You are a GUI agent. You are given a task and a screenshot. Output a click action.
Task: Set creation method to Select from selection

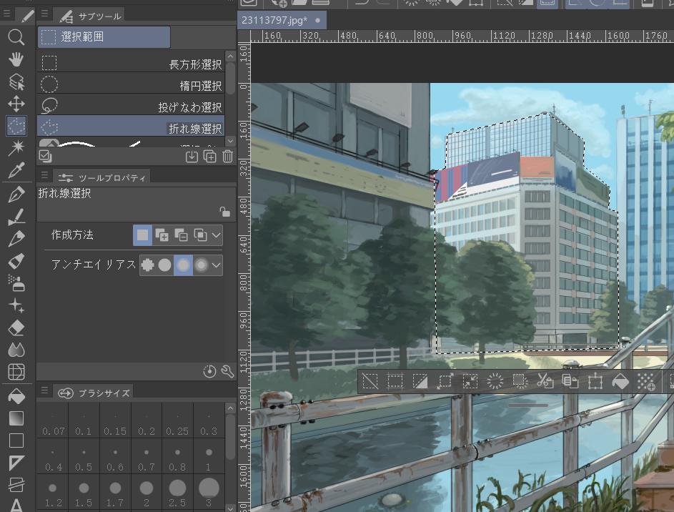[200, 235]
